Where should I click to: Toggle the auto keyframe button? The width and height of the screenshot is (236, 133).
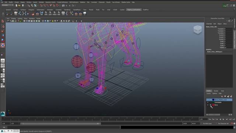232,123
